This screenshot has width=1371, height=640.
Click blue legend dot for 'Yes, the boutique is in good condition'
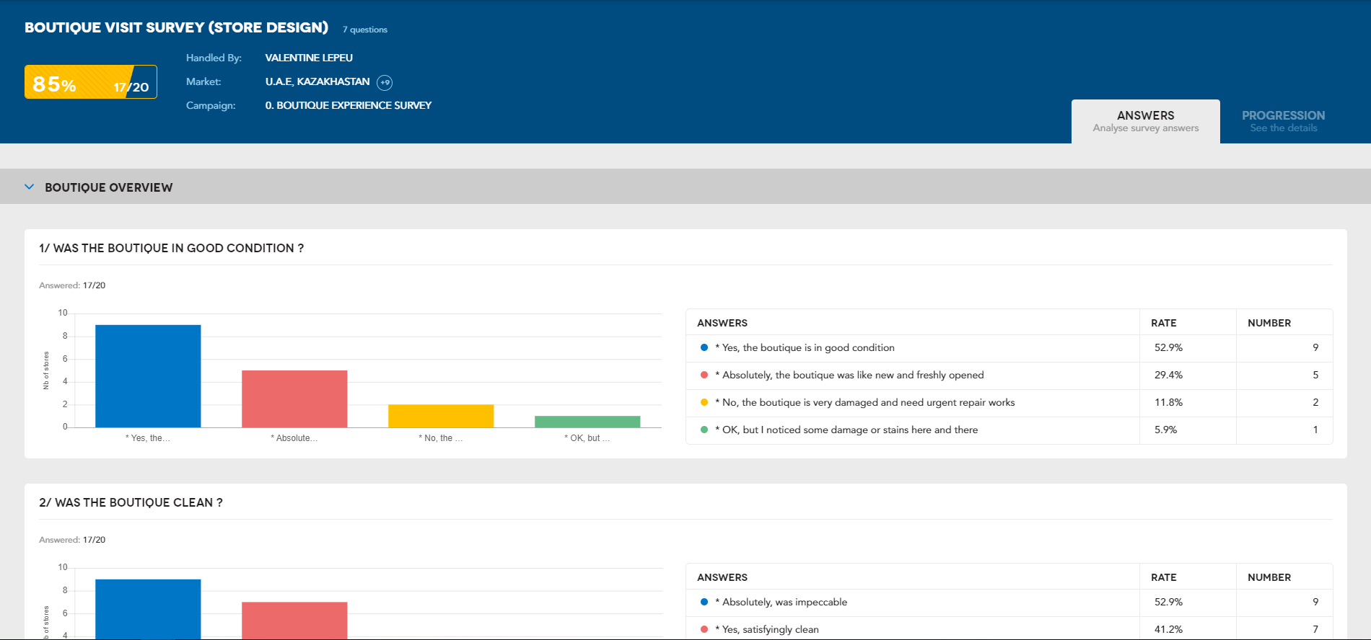tap(704, 347)
